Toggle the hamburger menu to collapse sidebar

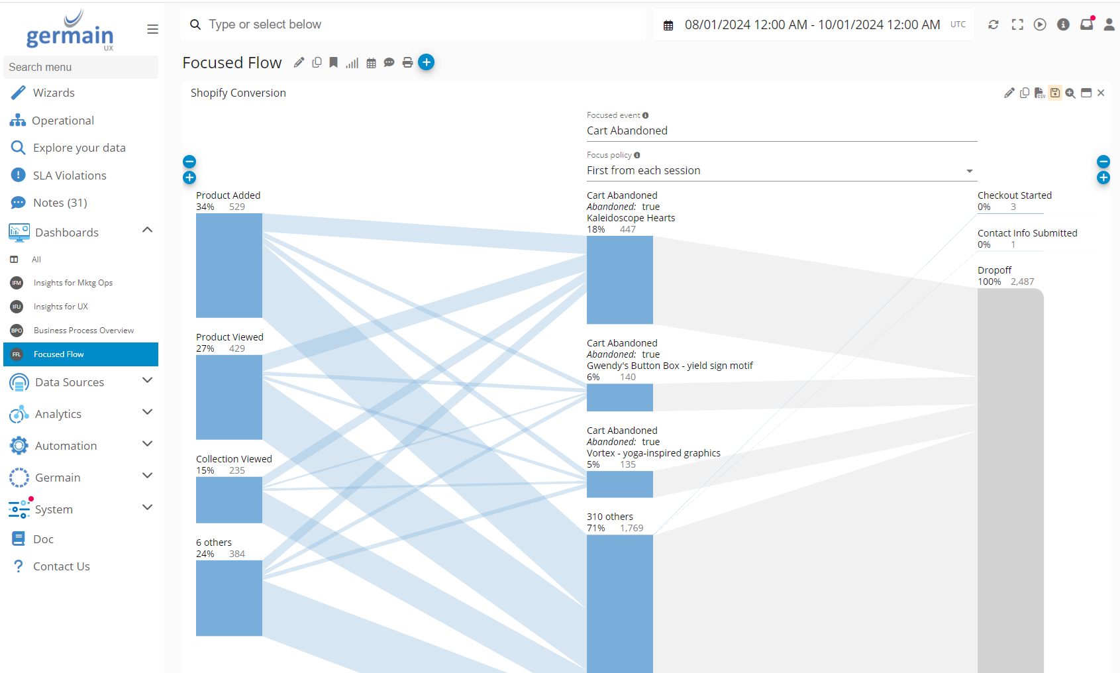(x=152, y=29)
